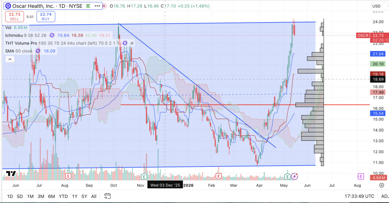Switch to the All range tab

[x=94, y=196]
